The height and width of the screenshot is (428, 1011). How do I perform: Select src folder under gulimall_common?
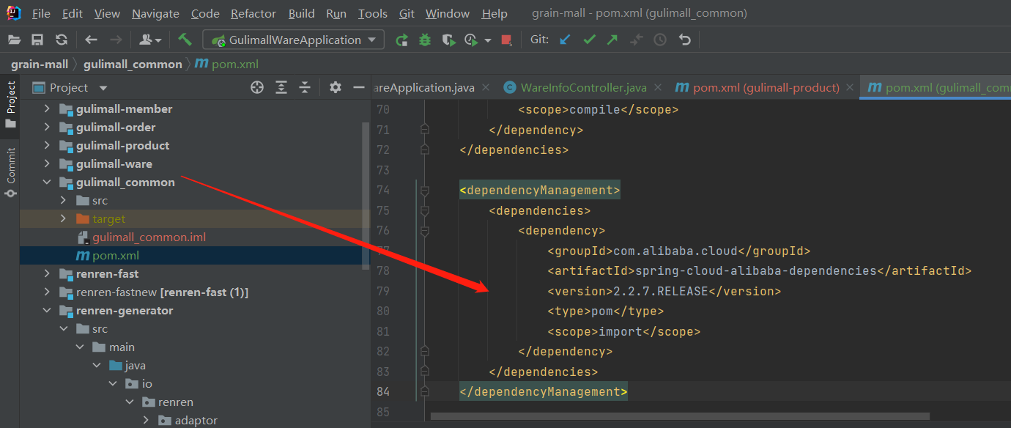pyautogui.click(x=100, y=201)
